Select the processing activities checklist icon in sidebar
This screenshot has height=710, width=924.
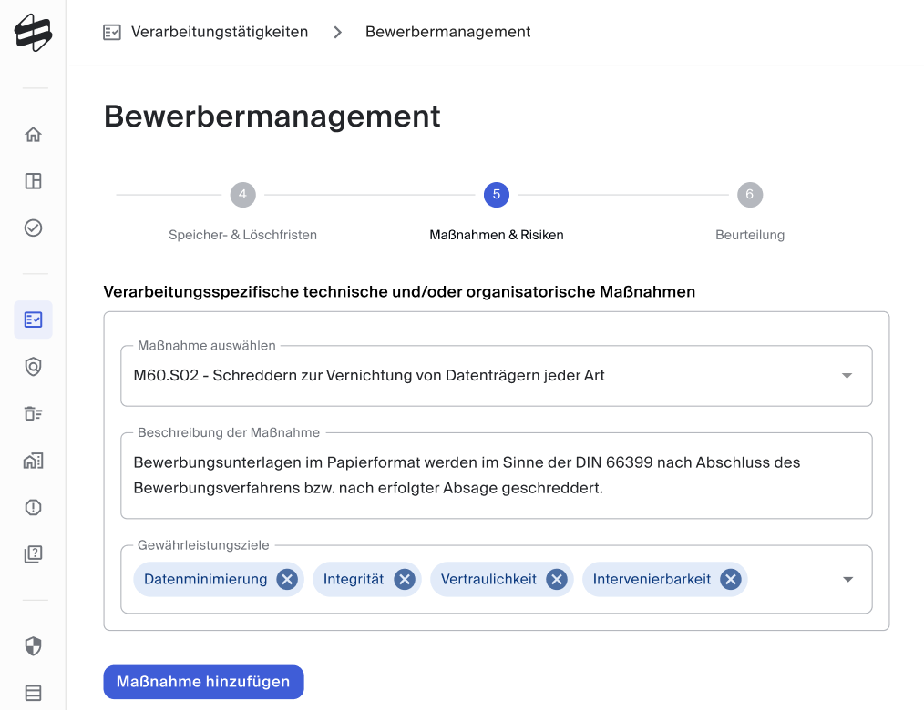click(x=33, y=319)
